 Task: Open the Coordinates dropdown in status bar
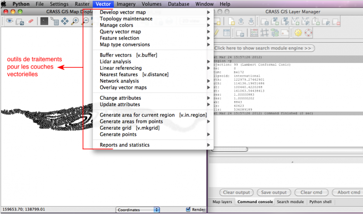138,209
